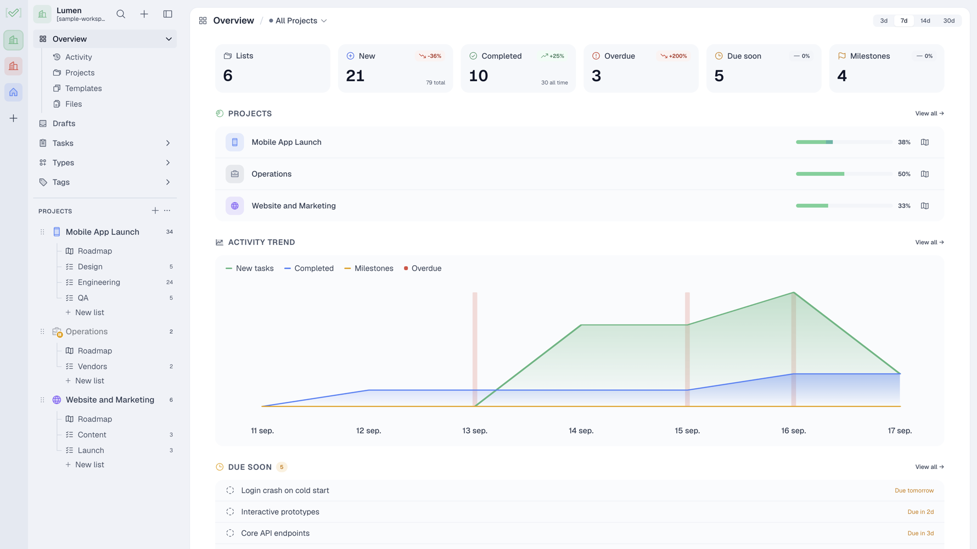Click the app logo checkmark icon
This screenshot has height=549, width=977.
[x=14, y=13]
